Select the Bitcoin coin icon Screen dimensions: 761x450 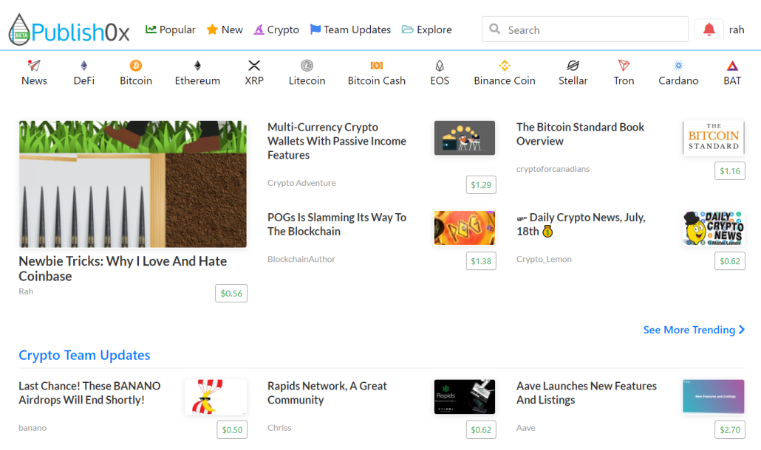click(136, 66)
